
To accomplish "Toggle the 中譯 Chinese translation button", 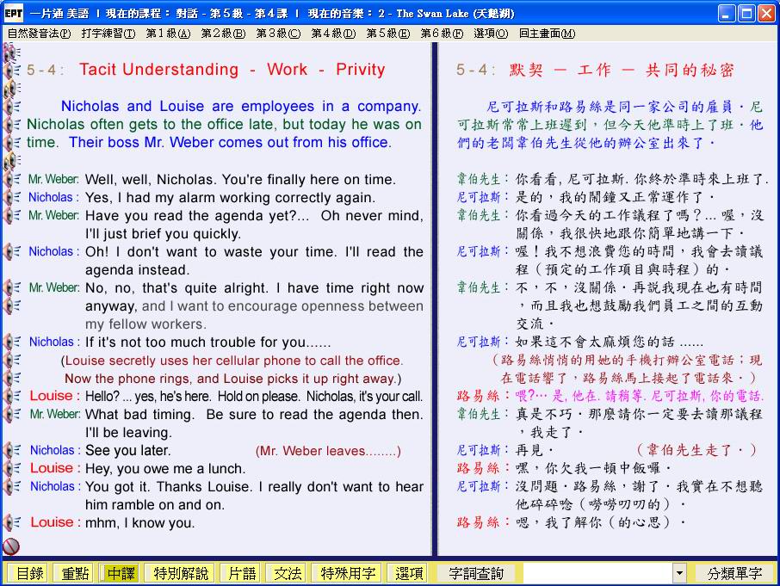I will (121, 573).
